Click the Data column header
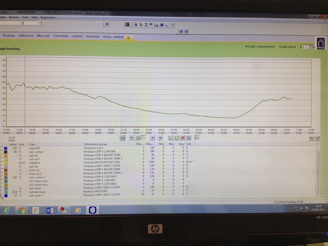This screenshot has width=328, height=246. (32, 144)
